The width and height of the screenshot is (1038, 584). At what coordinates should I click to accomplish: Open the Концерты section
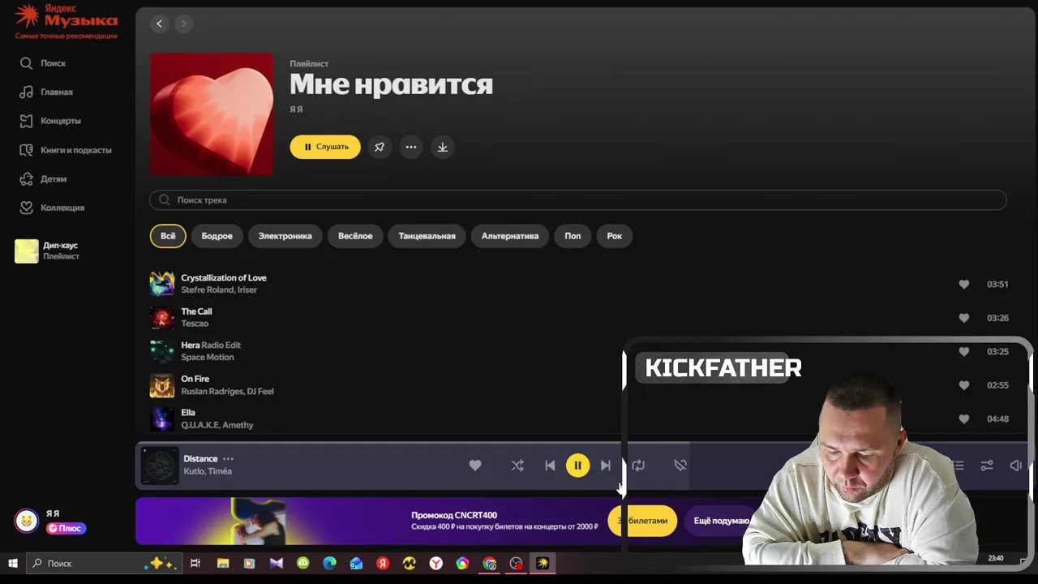[50, 121]
